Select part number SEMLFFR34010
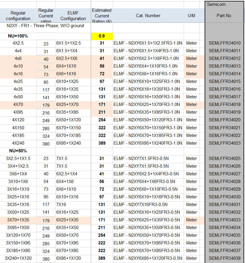 [224, 43]
